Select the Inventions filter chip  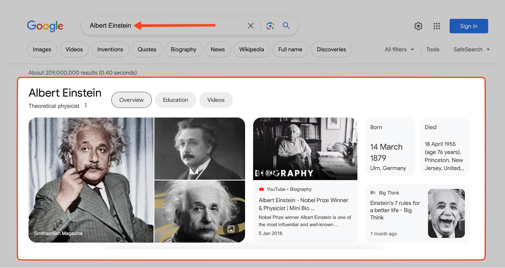tap(110, 50)
